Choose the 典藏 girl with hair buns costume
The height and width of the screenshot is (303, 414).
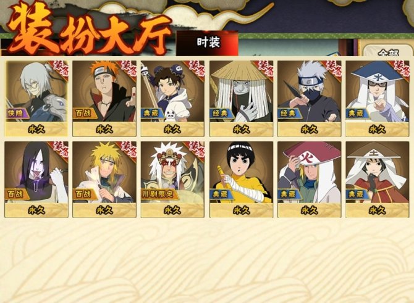pyautogui.click(x=172, y=98)
